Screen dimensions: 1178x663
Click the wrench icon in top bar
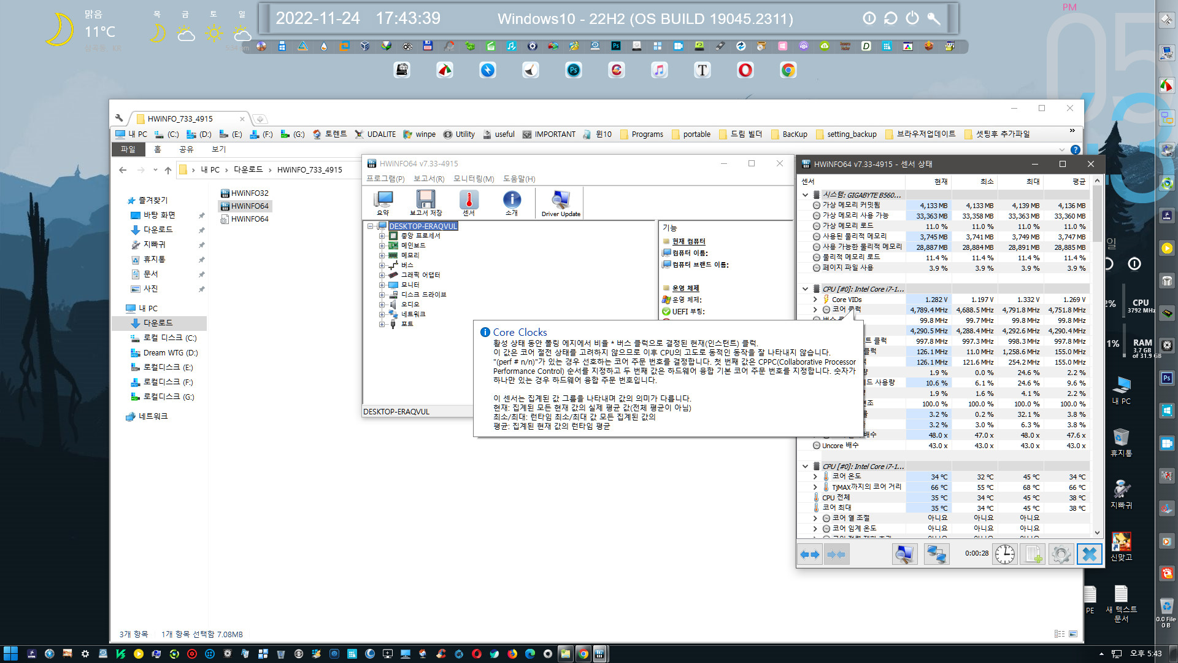coord(934,18)
